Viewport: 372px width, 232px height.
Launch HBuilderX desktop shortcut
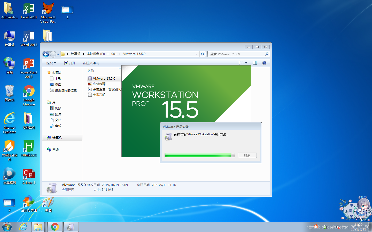pos(29,148)
